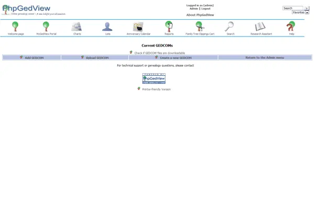Image resolution: width=314 pixels, height=209 pixels.
Task: Open the Research Assistant book icon
Action: click(261, 27)
